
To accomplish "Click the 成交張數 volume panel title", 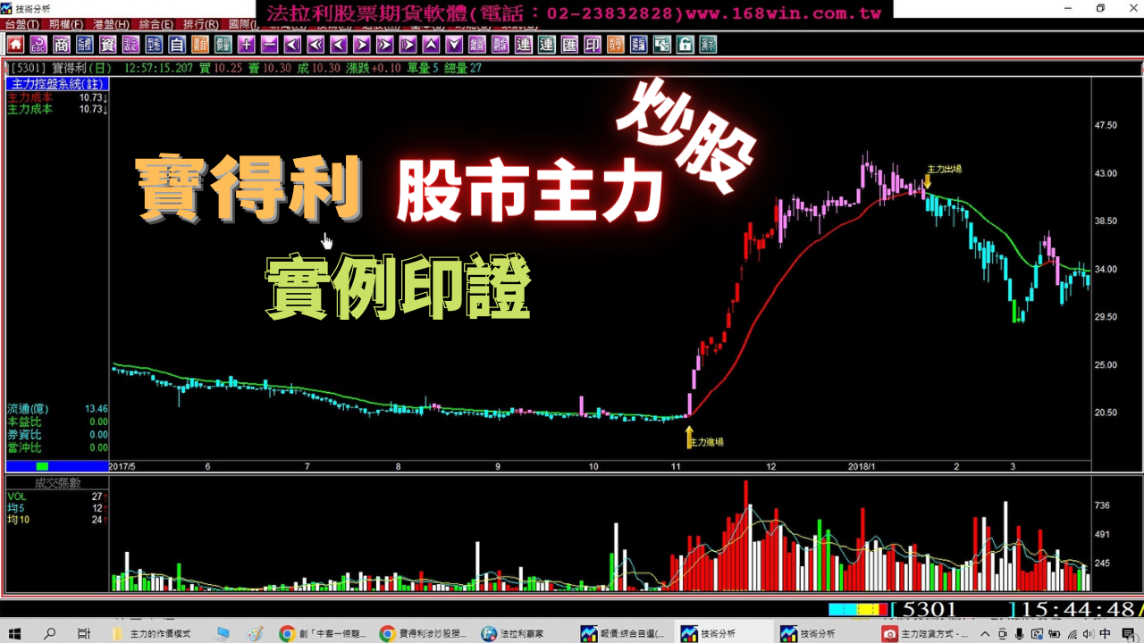I will (57, 483).
